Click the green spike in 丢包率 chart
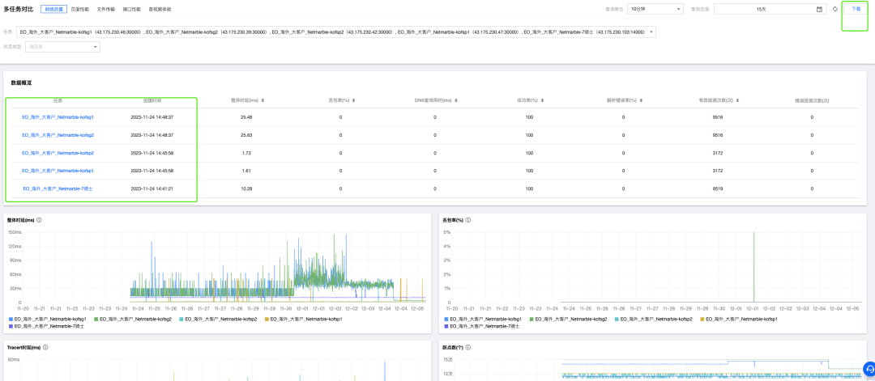875x381 pixels. pyautogui.click(x=754, y=268)
